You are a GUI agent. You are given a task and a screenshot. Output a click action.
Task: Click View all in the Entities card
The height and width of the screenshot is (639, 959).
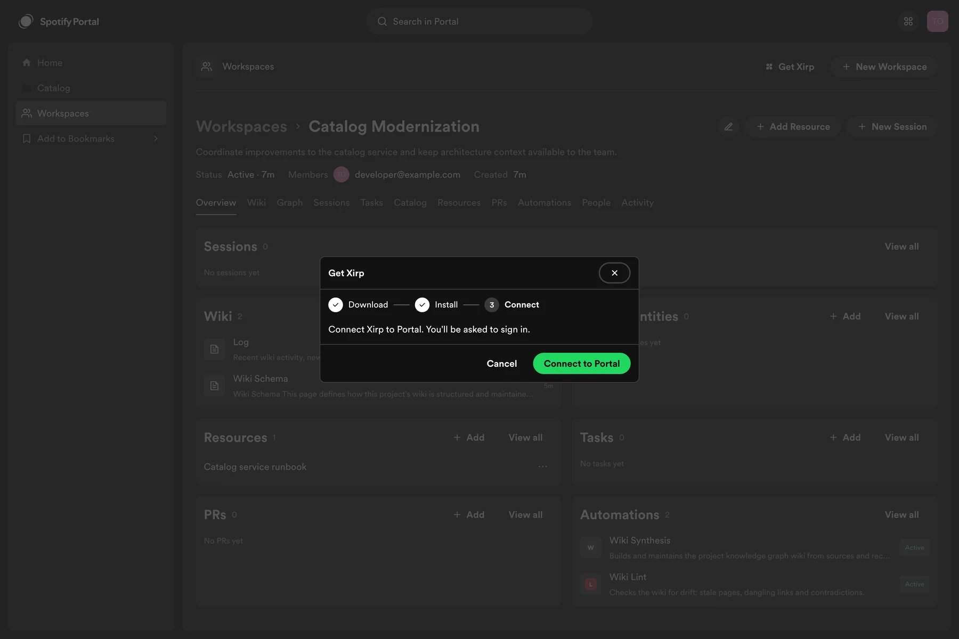[x=901, y=316]
